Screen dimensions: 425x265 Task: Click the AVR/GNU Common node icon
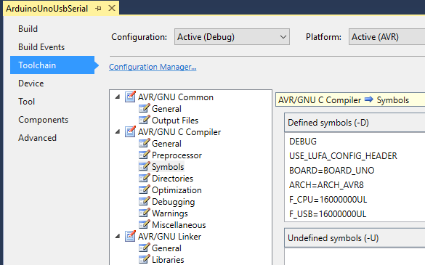coord(130,97)
